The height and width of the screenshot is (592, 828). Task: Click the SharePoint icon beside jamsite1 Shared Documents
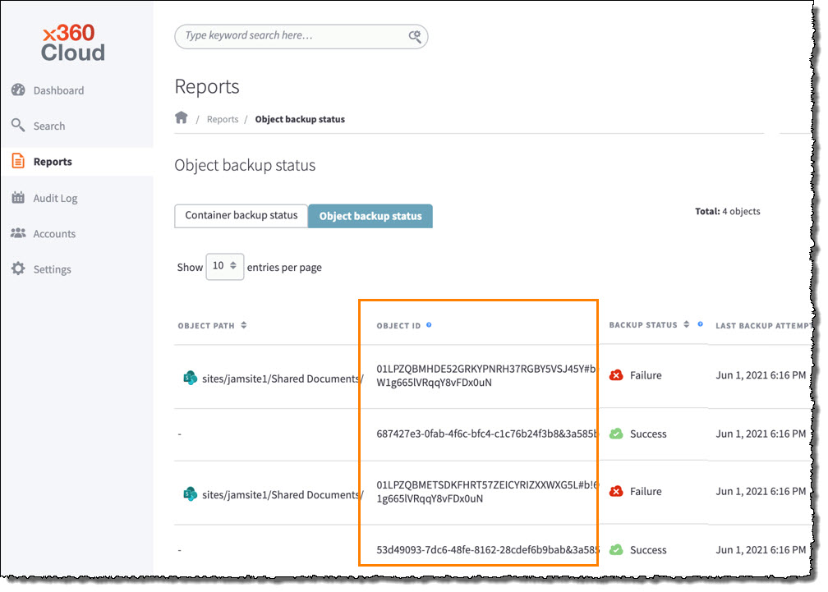tap(190, 379)
